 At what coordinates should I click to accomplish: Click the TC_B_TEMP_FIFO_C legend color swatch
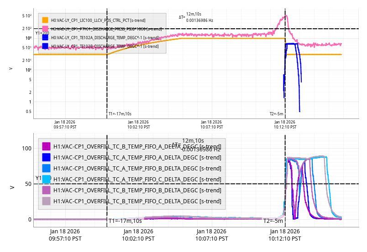46,201
